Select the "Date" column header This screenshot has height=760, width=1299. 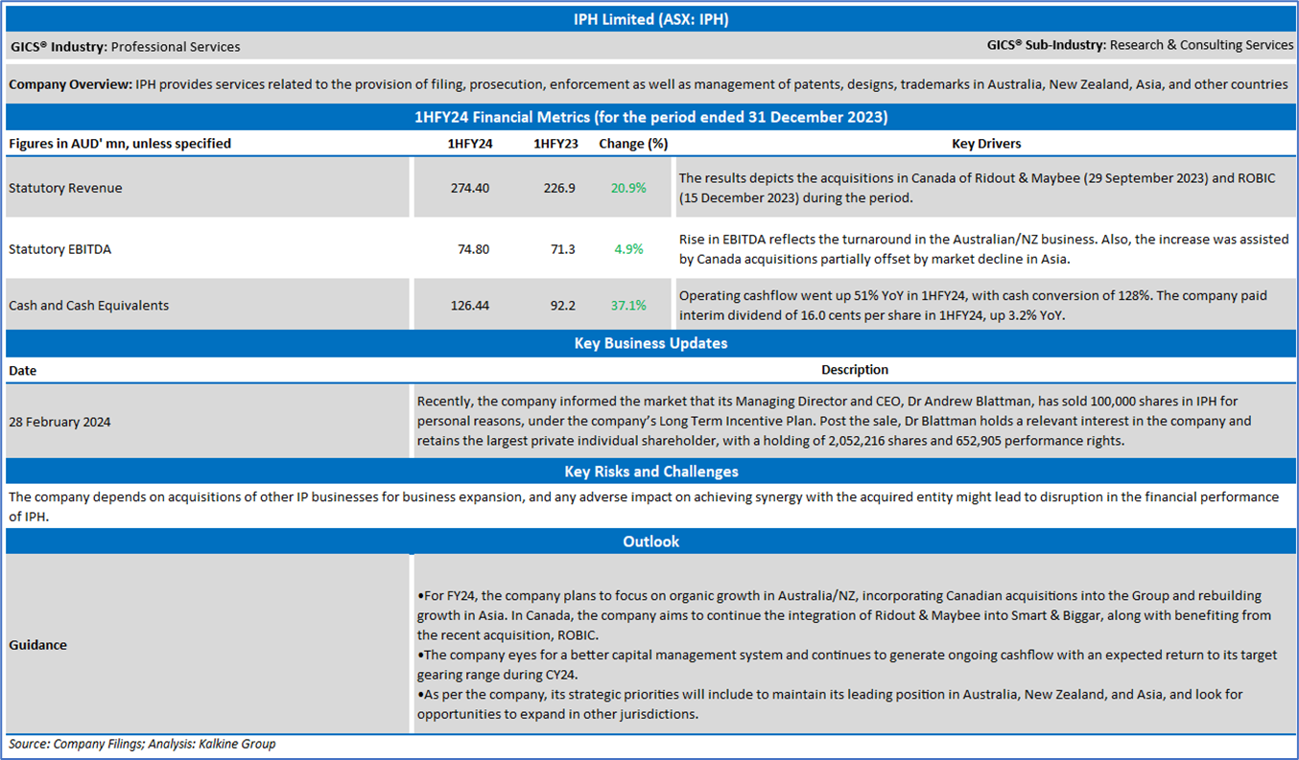(23, 370)
